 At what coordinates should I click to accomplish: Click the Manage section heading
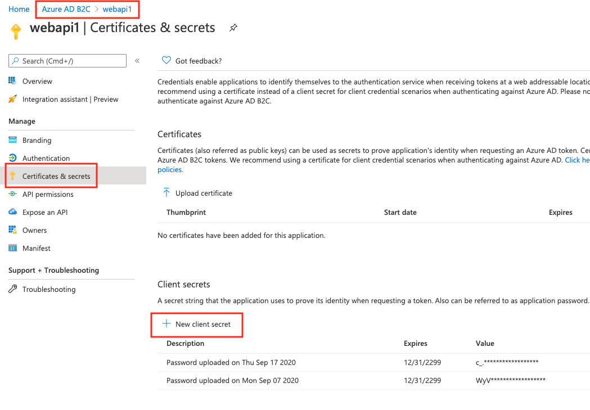[22, 121]
